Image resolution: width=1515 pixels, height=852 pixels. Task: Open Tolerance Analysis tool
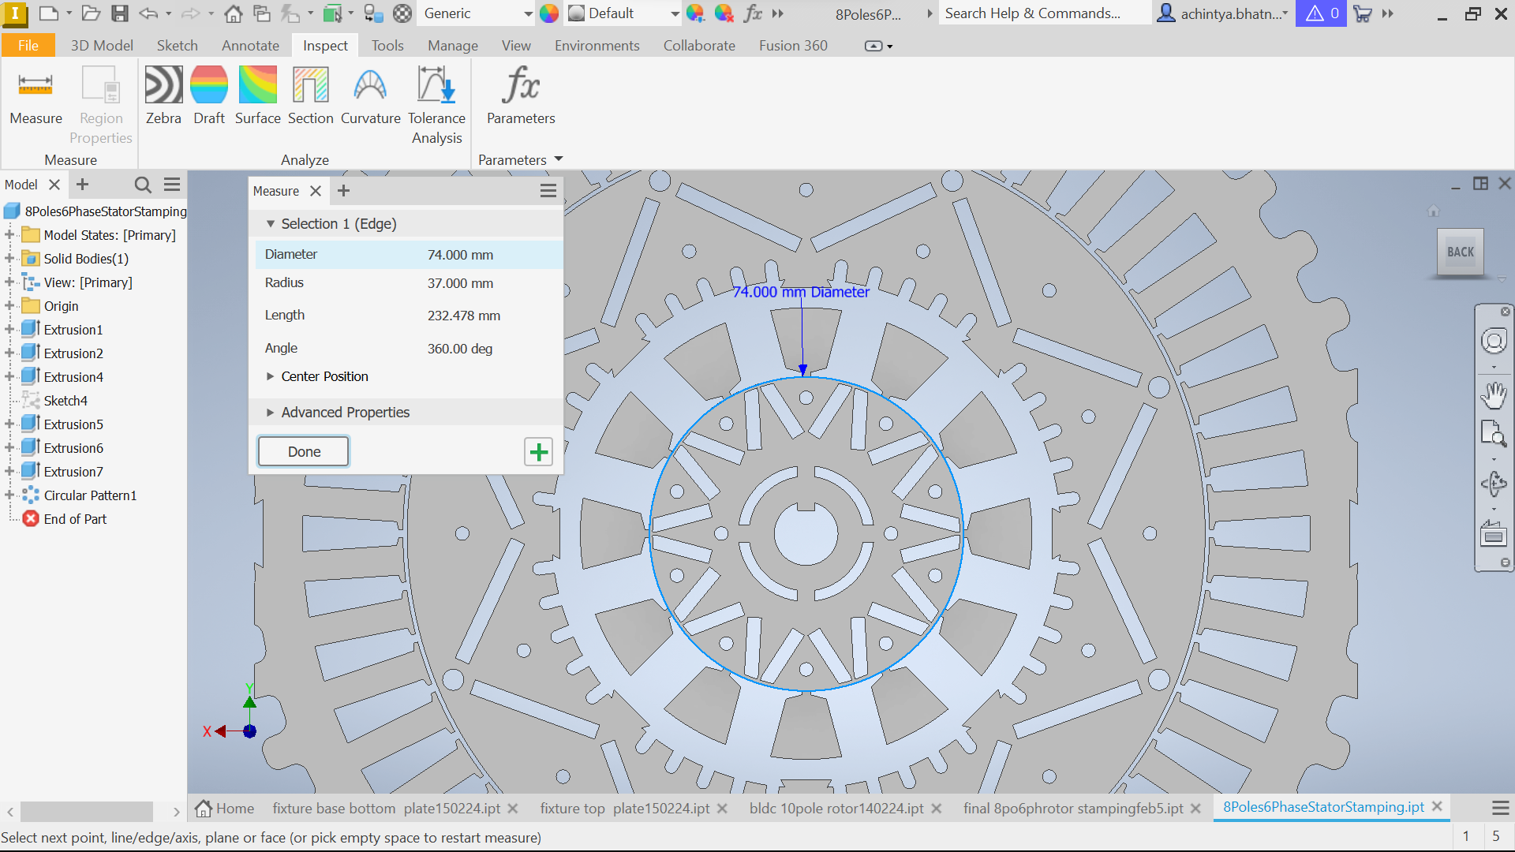(x=436, y=106)
